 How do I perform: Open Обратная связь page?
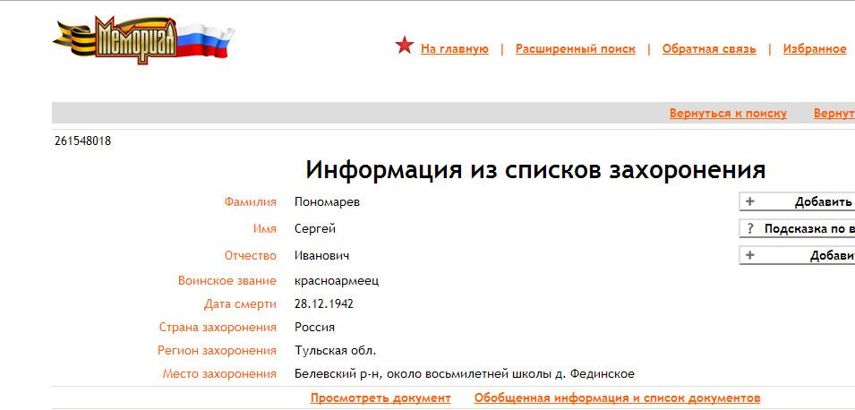click(x=709, y=49)
